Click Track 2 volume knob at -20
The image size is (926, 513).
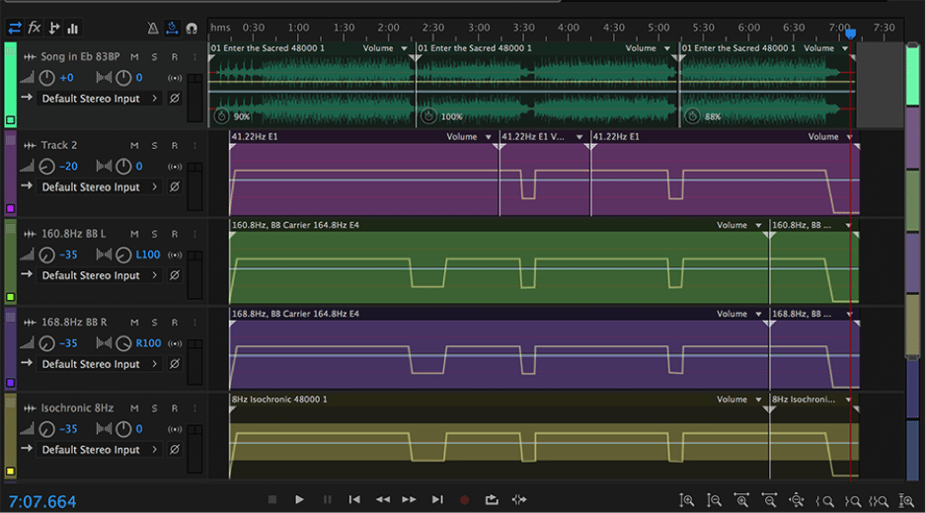46,167
